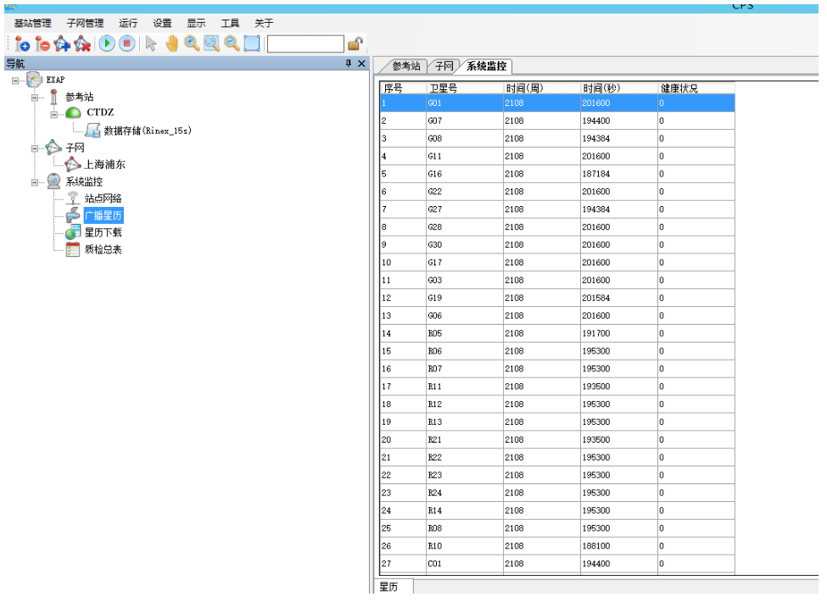Open the 显示 menu
This screenshot has width=827, height=608.
(196, 23)
